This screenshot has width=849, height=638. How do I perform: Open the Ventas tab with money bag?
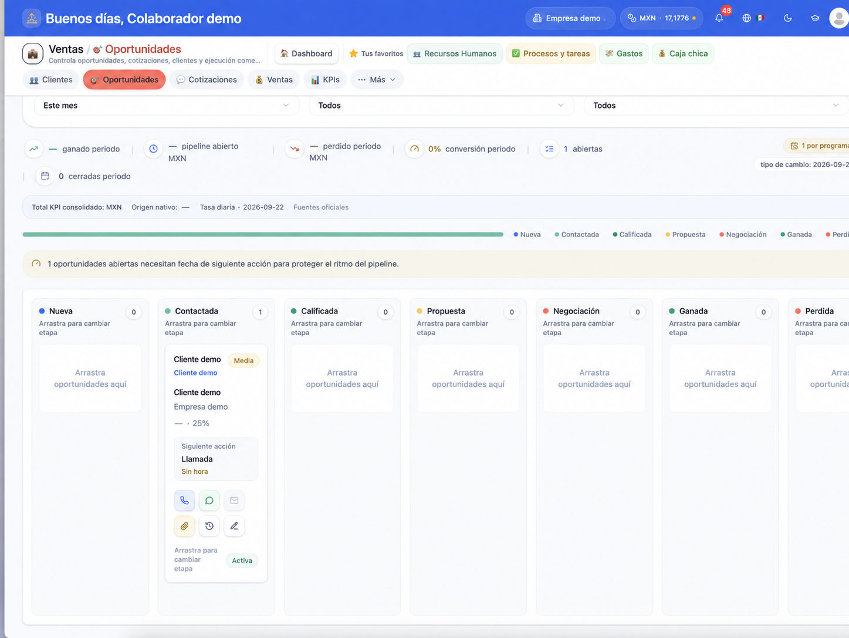274,80
